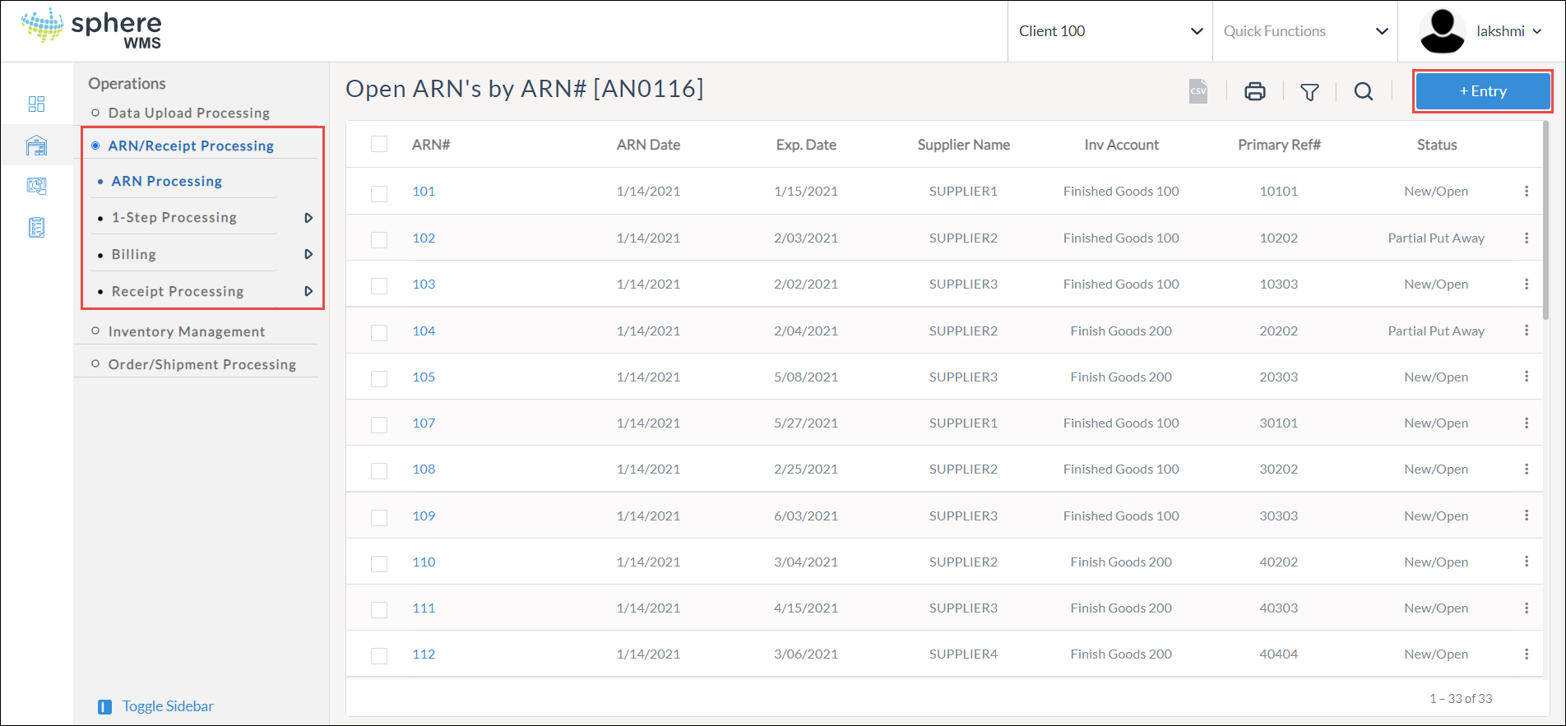Open row actions menu for ARN 104
This screenshot has height=726, width=1566.
(1527, 330)
